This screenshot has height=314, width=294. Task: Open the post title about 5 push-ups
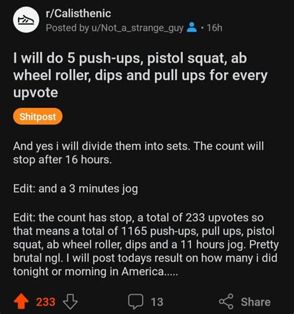click(140, 75)
